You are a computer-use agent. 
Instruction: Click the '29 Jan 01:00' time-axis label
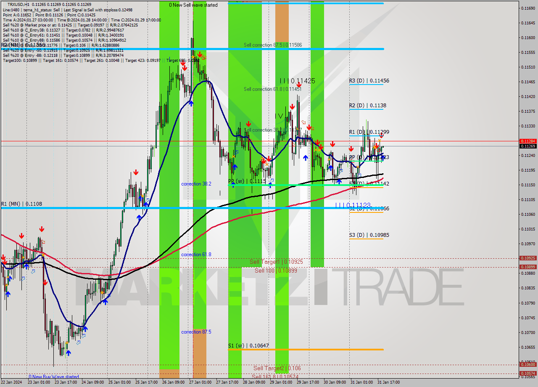pyautogui.click(x=280, y=382)
